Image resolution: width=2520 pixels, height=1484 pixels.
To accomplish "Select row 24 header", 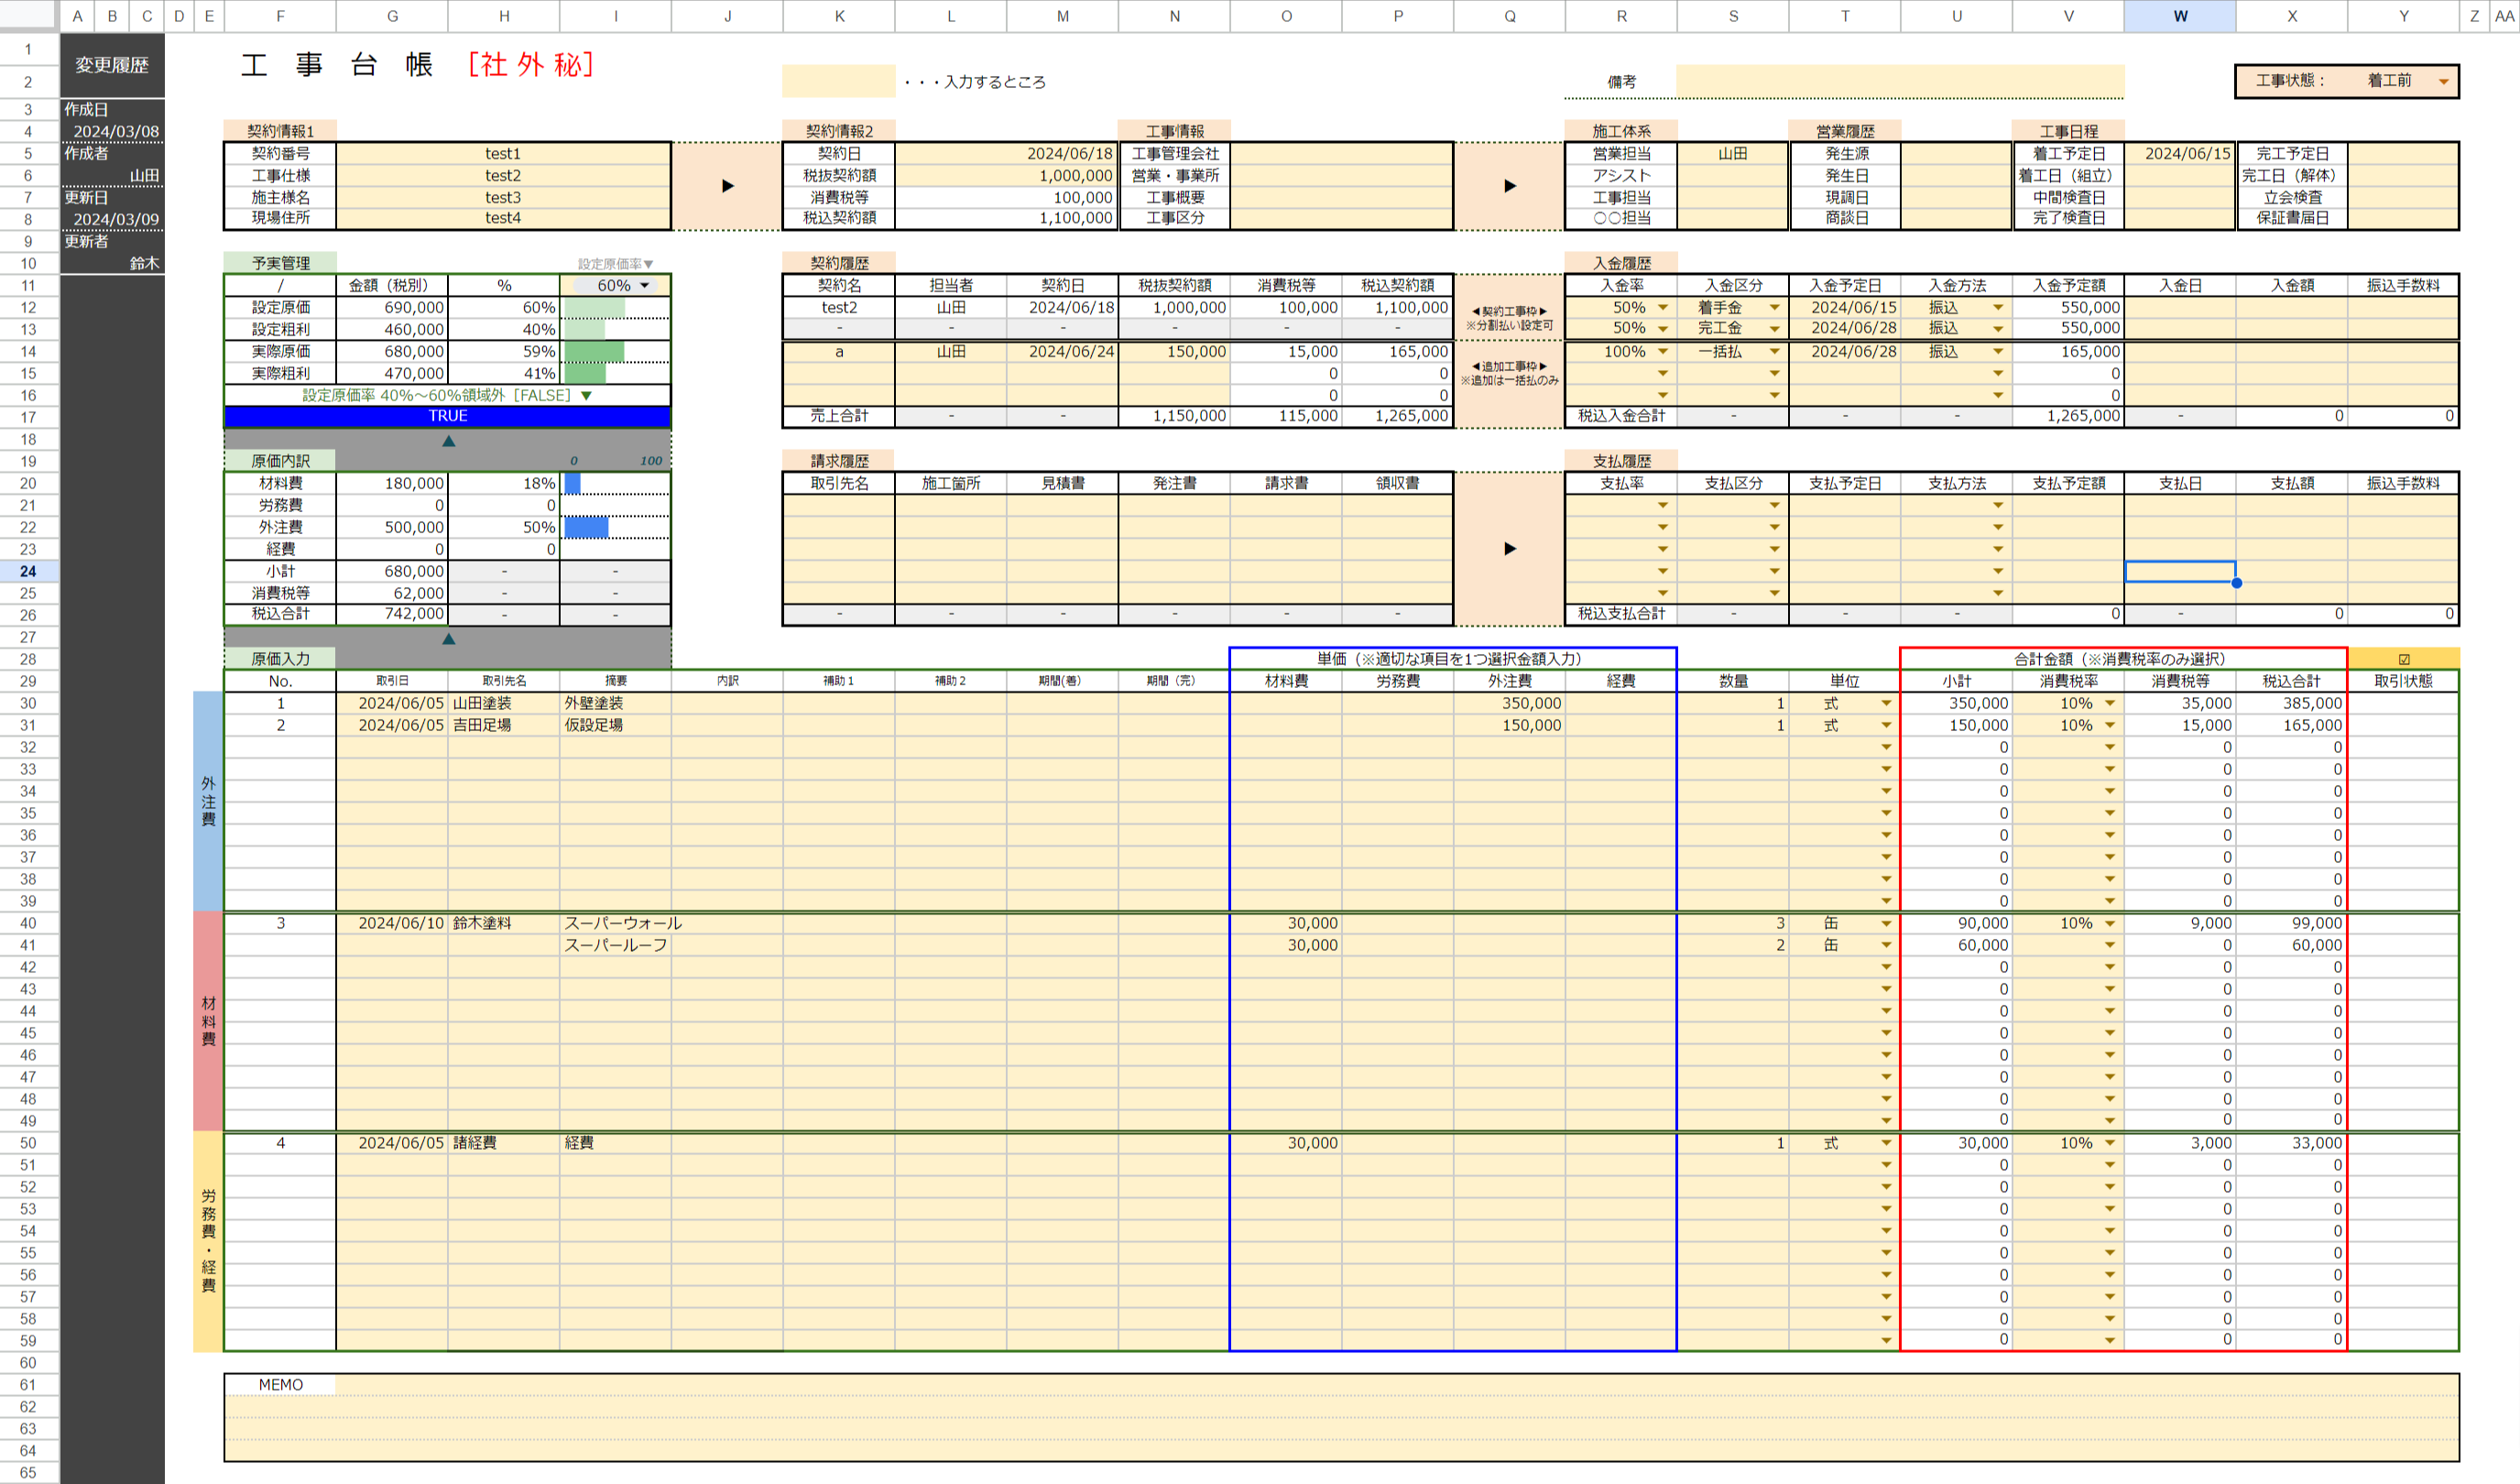I will pyautogui.click(x=28, y=571).
